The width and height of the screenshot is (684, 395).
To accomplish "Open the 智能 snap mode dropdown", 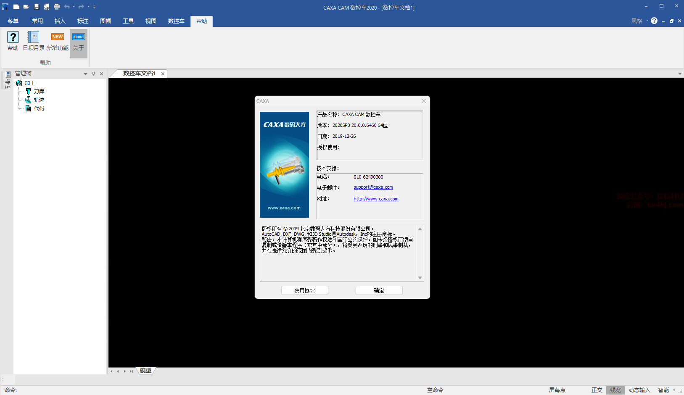I will (674, 390).
